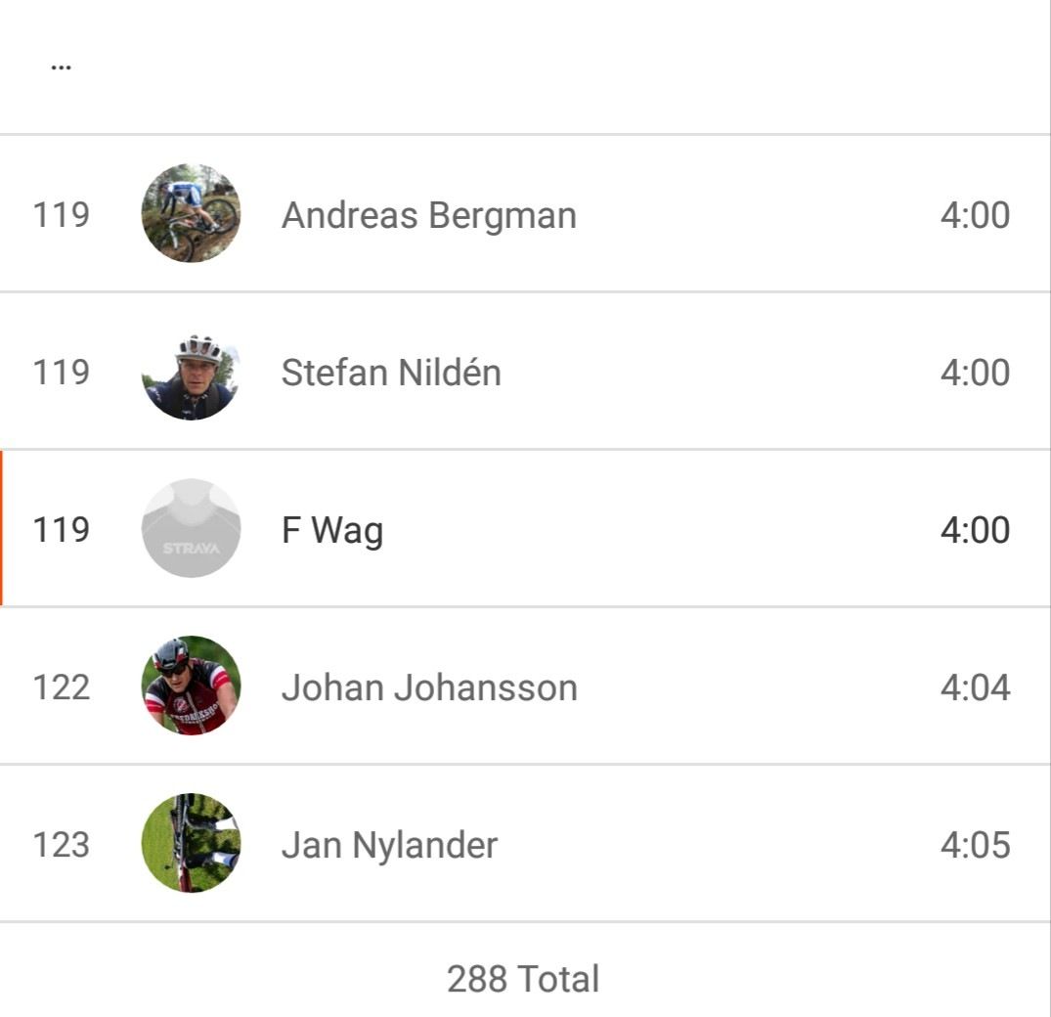Image resolution: width=1051 pixels, height=1017 pixels.
Task: Click F Wag's rank number 119
Action: click(x=61, y=530)
